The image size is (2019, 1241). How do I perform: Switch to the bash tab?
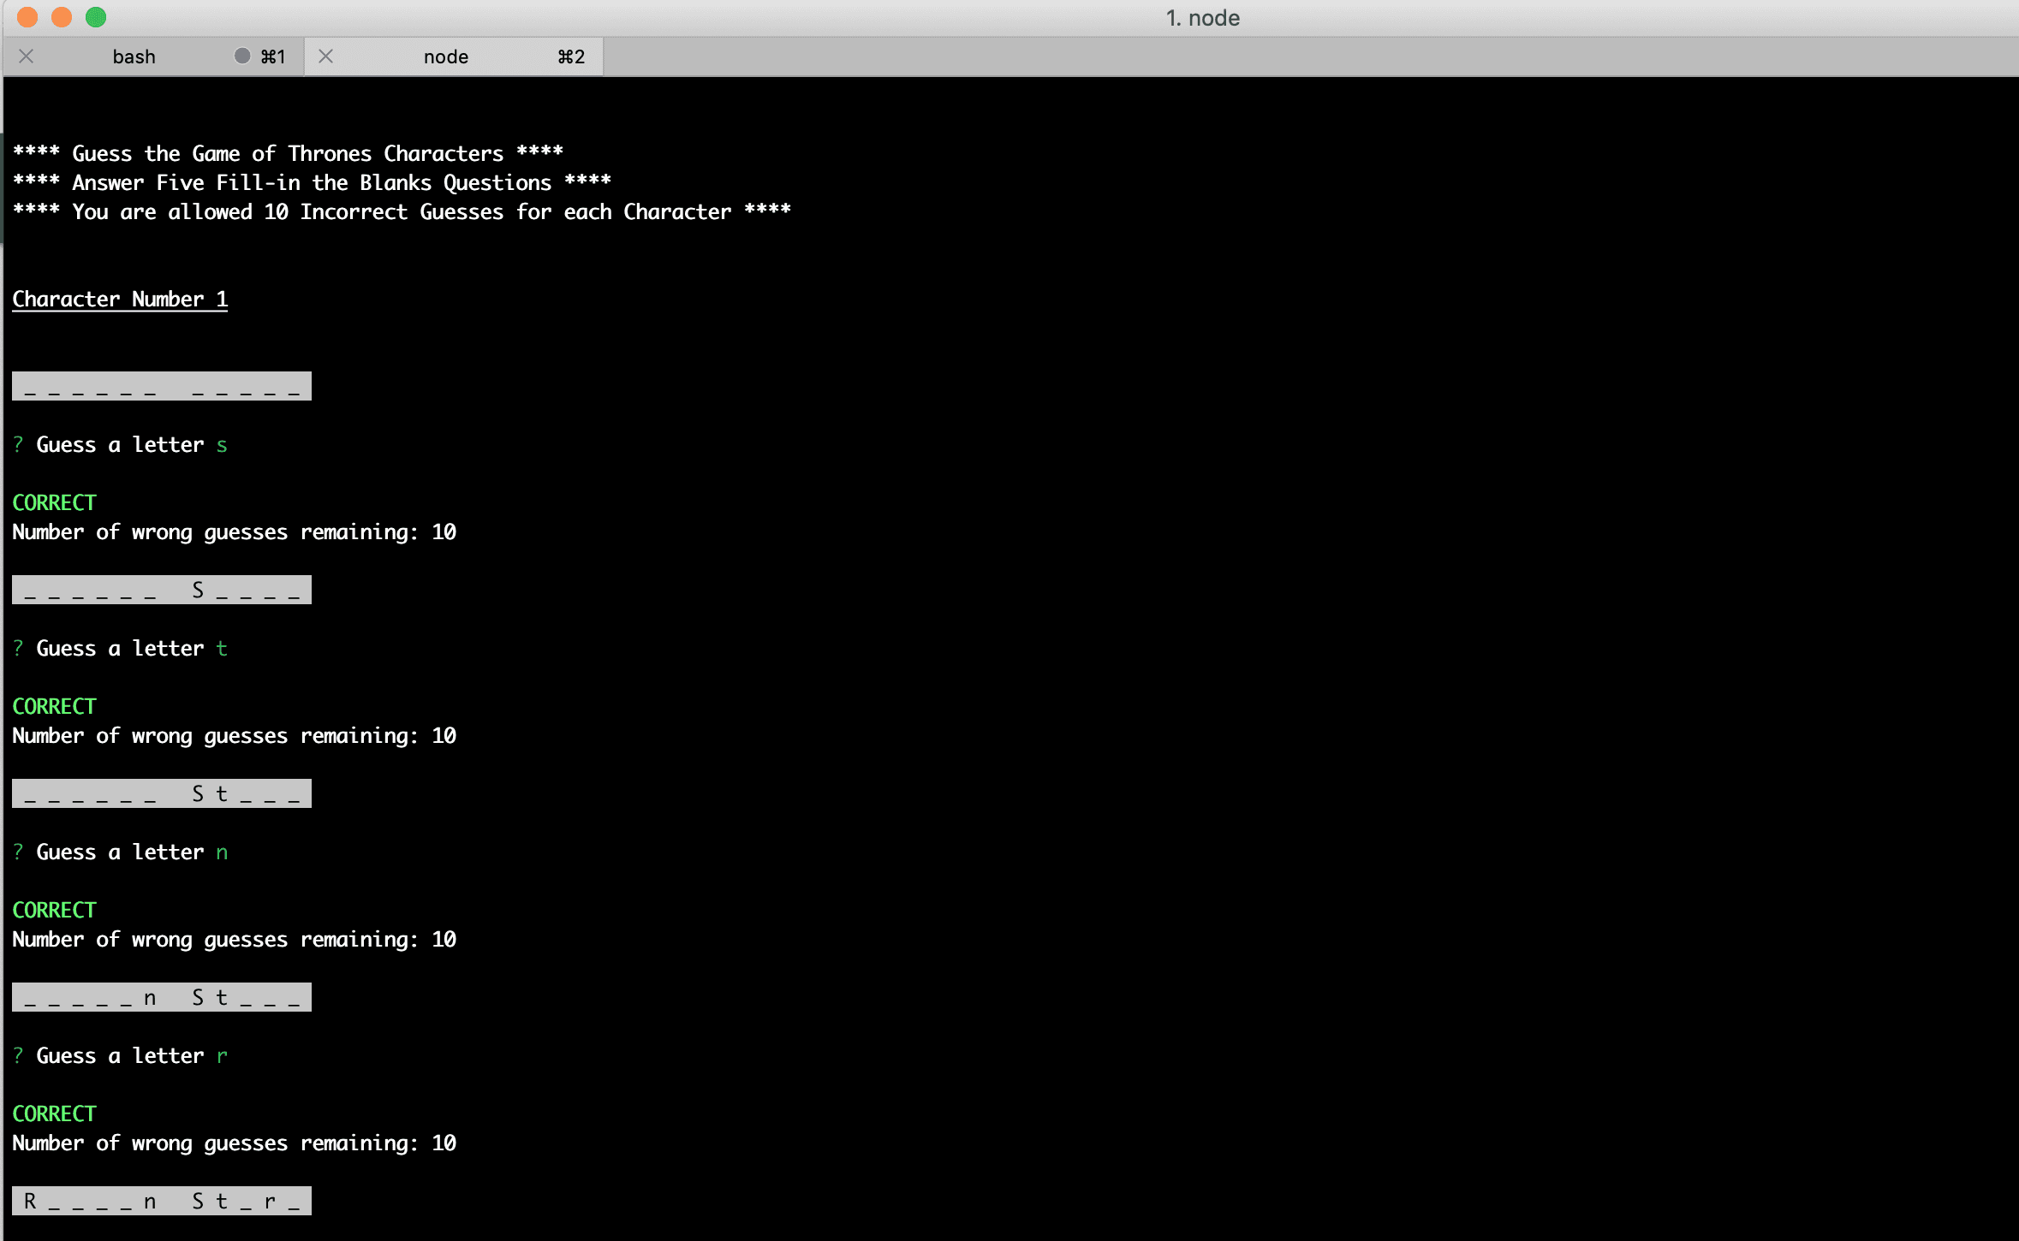[134, 56]
